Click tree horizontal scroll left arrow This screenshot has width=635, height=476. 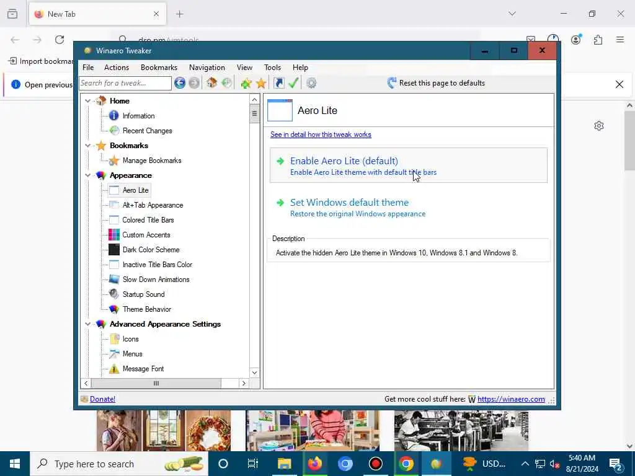pos(86,383)
